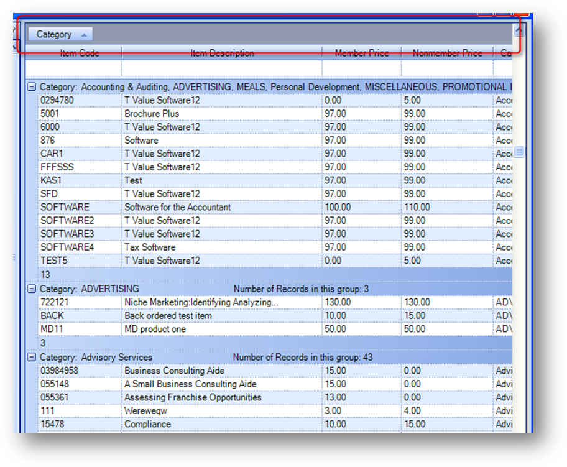Viewport: 567px width, 467px height.
Task: Select item 055361 Assessing Franchise Opportunities
Action: (275, 397)
